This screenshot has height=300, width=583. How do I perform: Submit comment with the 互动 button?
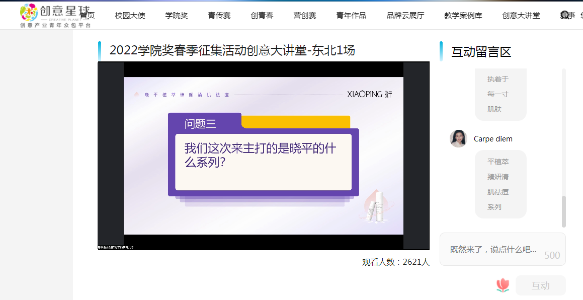click(541, 285)
